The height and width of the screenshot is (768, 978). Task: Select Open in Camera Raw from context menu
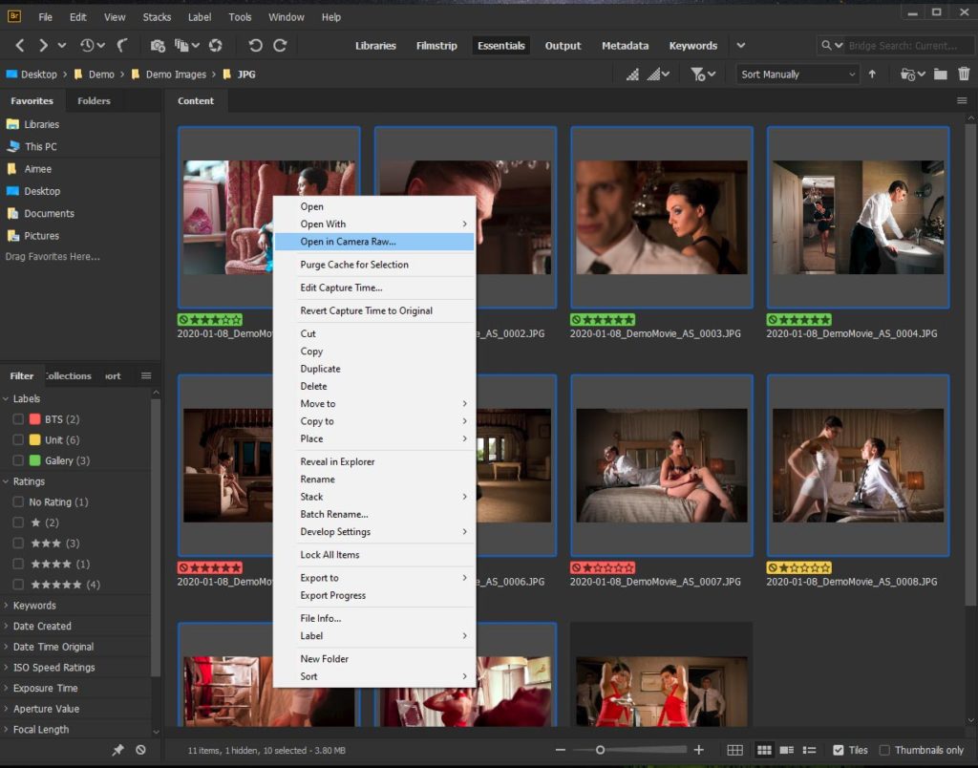coord(348,242)
